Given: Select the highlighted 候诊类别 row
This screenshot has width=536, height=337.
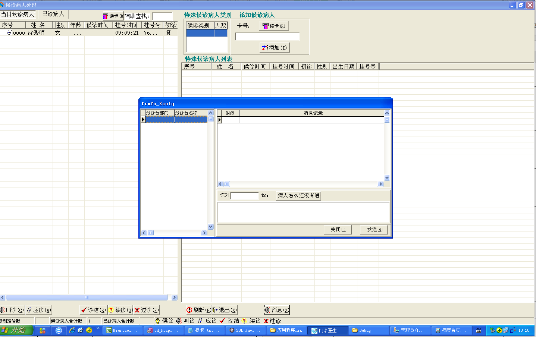Looking at the screenshot, I should click(x=207, y=33).
